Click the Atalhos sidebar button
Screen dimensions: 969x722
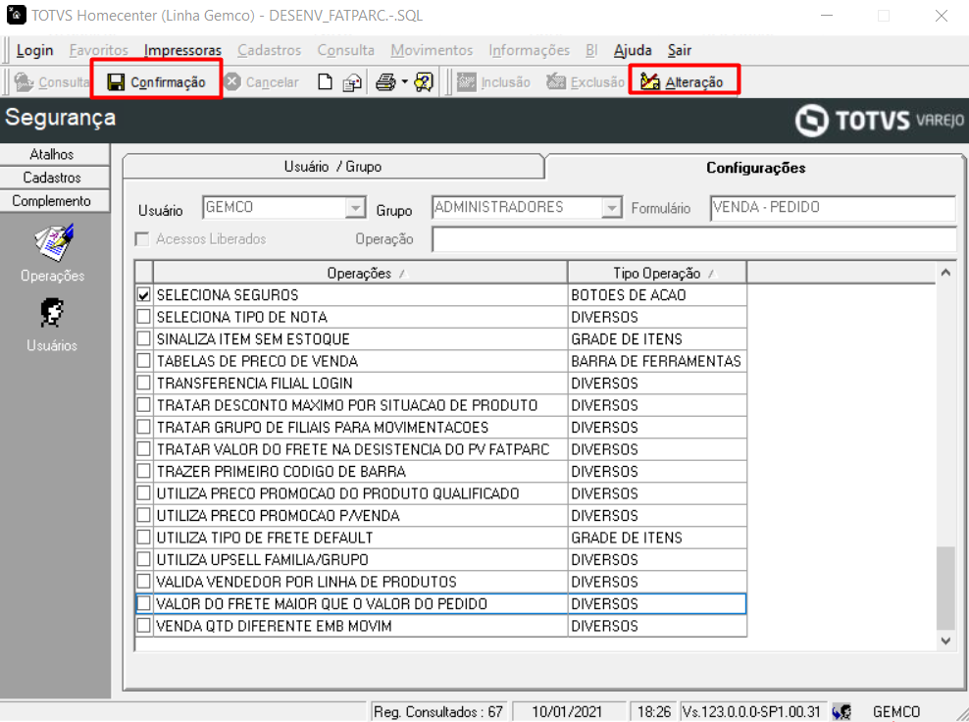click(x=54, y=155)
